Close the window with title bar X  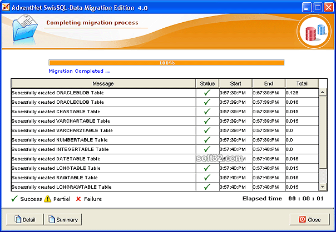click(x=329, y=7)
